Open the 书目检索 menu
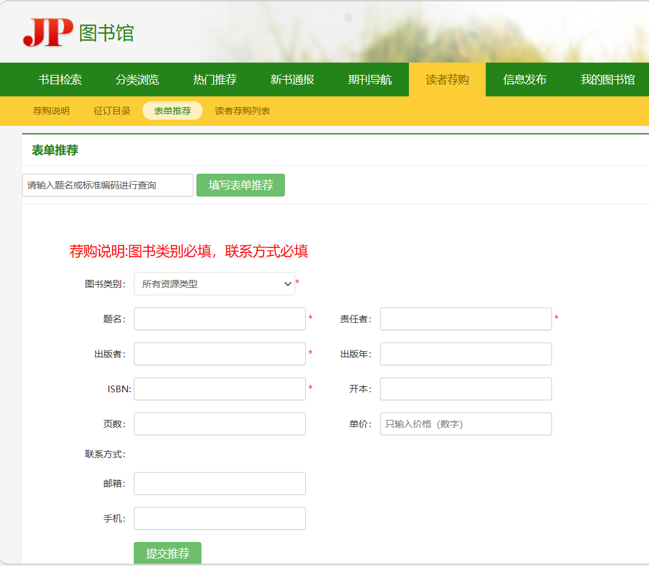This screenshot has width=649, height=566. tap(60, 80)
